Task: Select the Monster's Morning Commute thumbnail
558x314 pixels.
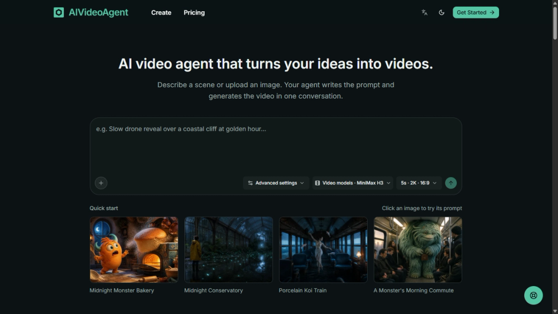Action: point(418,250)
